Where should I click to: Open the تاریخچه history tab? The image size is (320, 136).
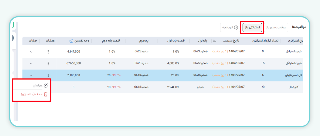pos(229,28)
